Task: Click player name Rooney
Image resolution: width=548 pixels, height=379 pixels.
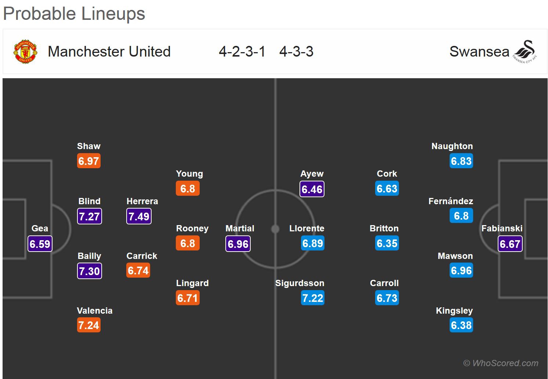Action: click(192, 228)
